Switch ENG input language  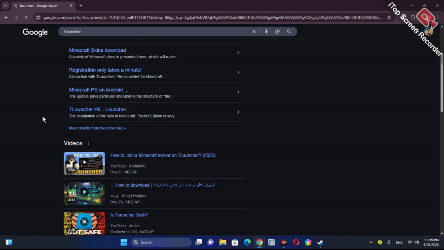tap(399, 243)
